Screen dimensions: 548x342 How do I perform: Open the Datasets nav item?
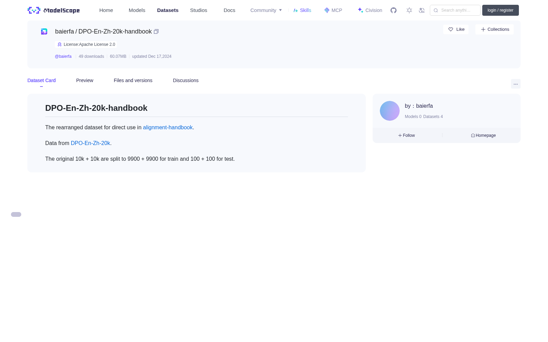click(x=168, y=10)
